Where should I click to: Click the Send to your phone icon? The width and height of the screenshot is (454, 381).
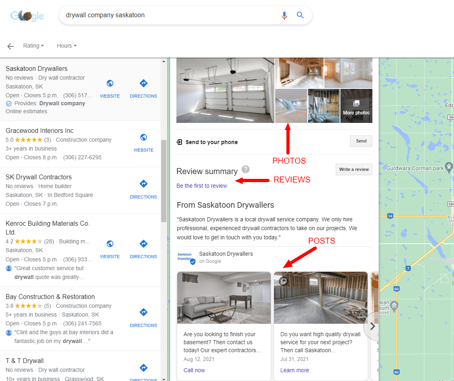pos(180,142)
